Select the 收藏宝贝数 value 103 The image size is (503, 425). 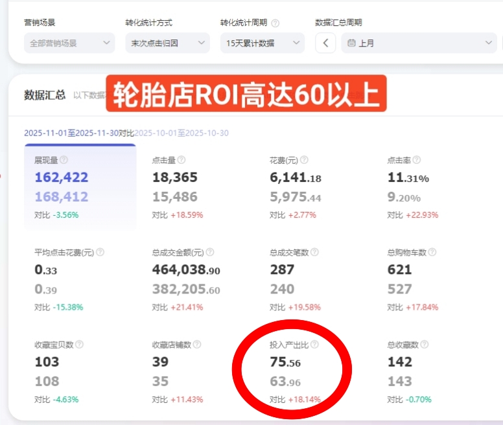coord(47,362)
